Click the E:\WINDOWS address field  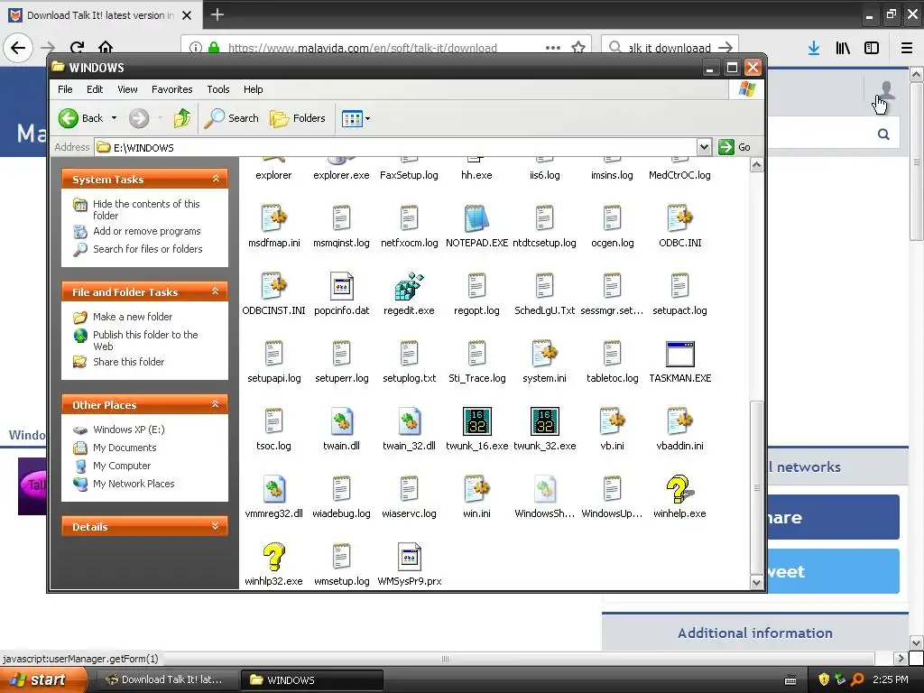tap(395, 147)
